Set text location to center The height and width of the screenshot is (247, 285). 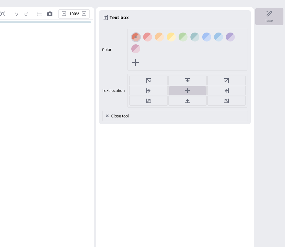pos(188,91)
